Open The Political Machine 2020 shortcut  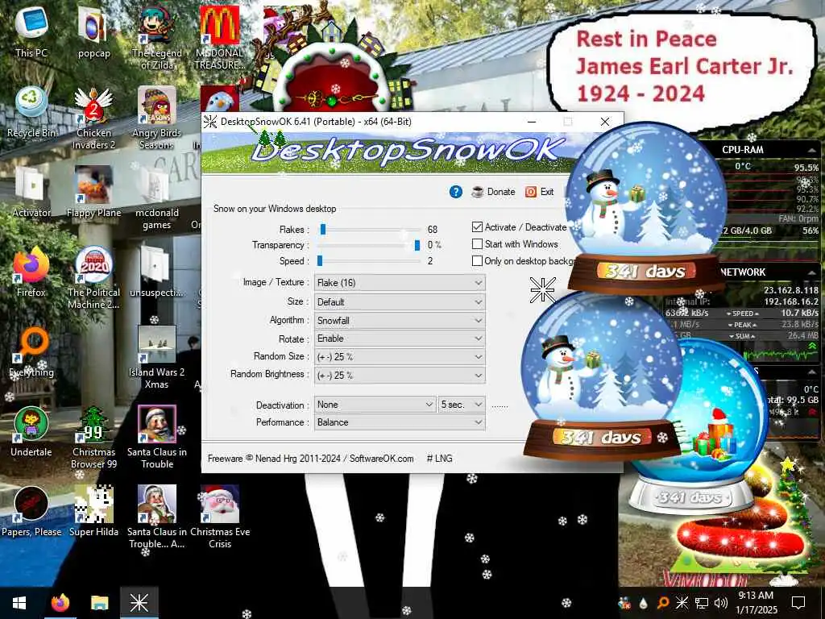93,278
